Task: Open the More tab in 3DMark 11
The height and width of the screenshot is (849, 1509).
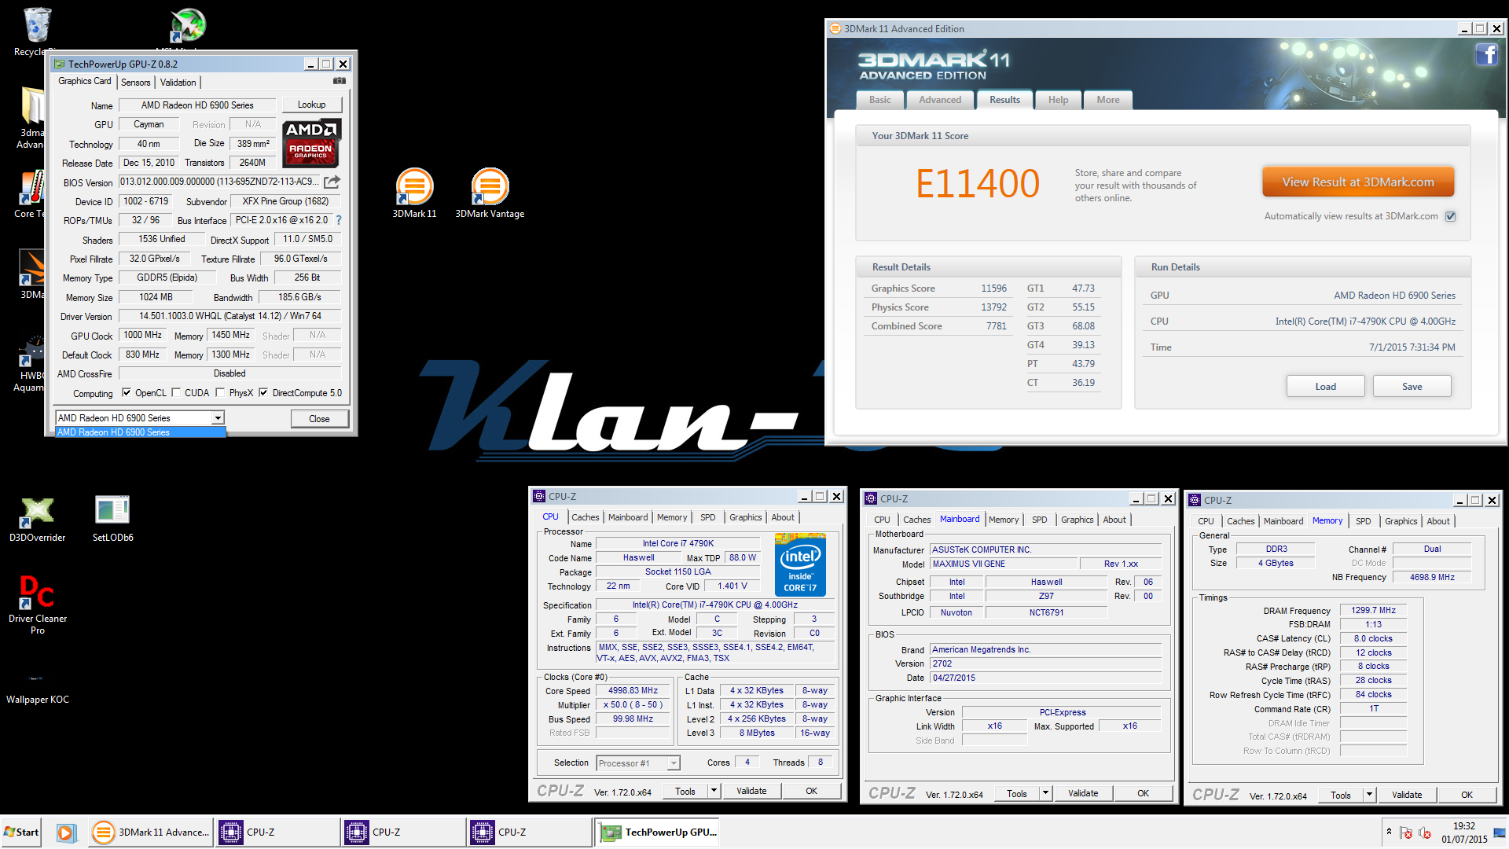Action: (1108, 100)
